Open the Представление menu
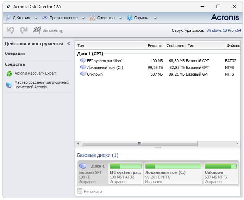244x200 pixels. point(63,18)
